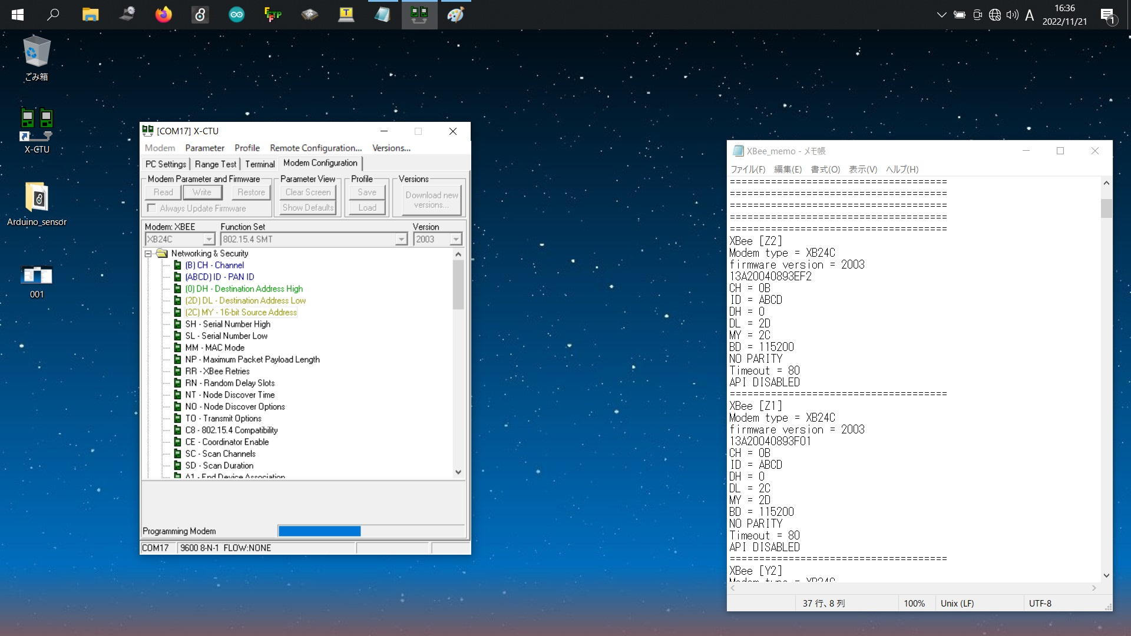Click the Programming Modem progress bar
This screenshot has width=1131, height=636.
(371, 531)
